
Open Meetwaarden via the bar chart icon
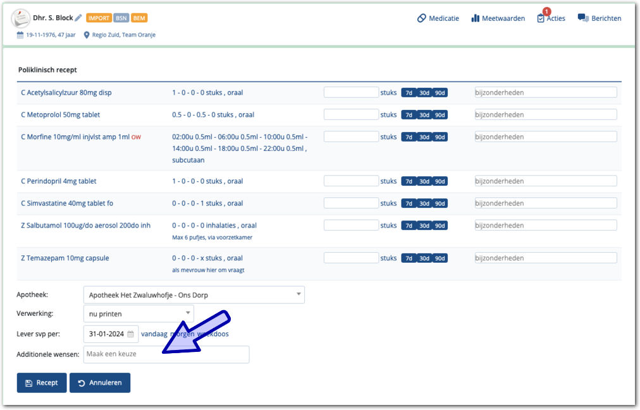pos(476,18)
